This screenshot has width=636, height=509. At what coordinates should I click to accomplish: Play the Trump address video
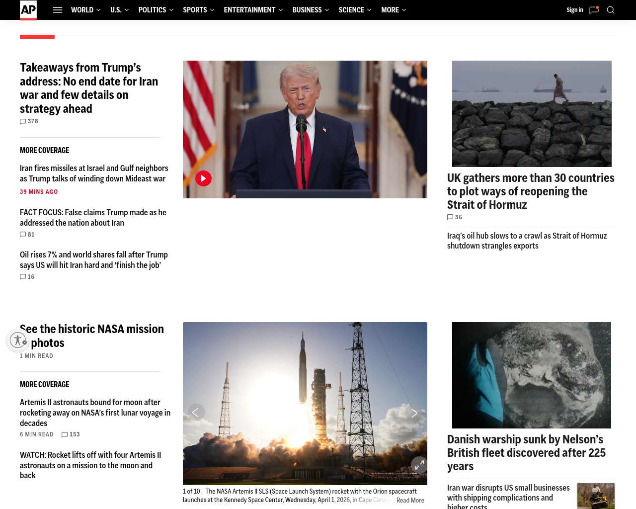(x=203, y=178)
